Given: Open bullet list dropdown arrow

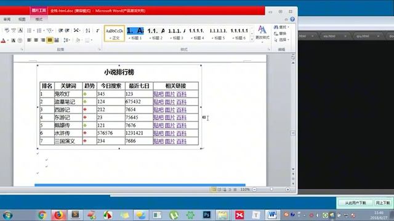Looking at the screenshot, I should (34, 31).
